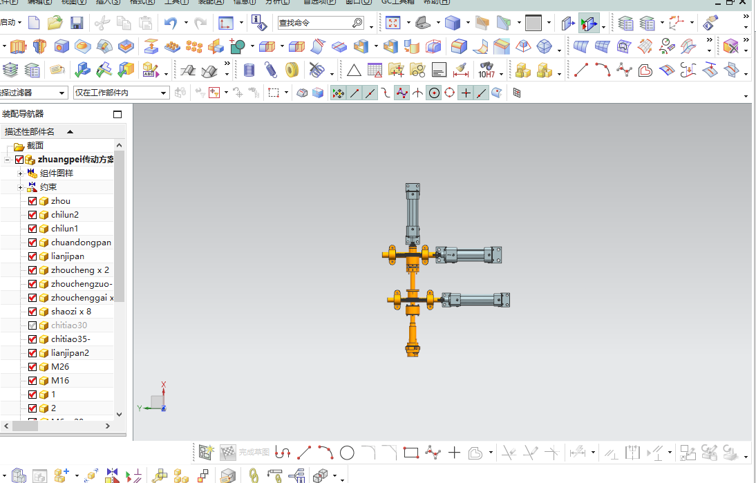Click the 查找命令 search field
Image resolution: width=756 pixels, height=483 pixels.
[314, 23]
